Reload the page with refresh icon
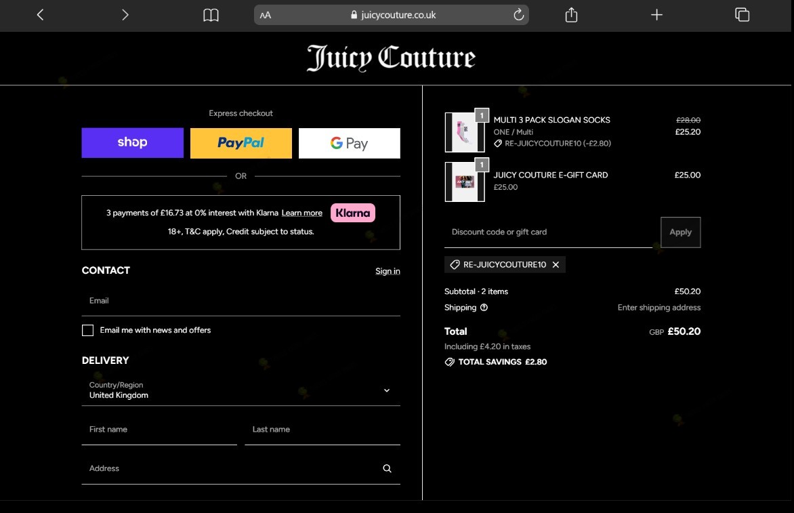 point(518,15)
